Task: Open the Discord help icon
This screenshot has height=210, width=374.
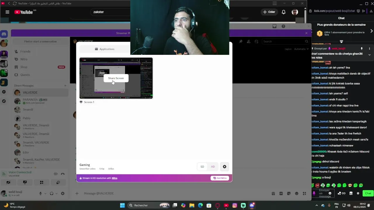Action: tap(283, 26)
